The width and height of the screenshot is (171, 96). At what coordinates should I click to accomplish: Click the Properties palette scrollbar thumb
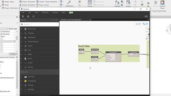click(17, 38)
